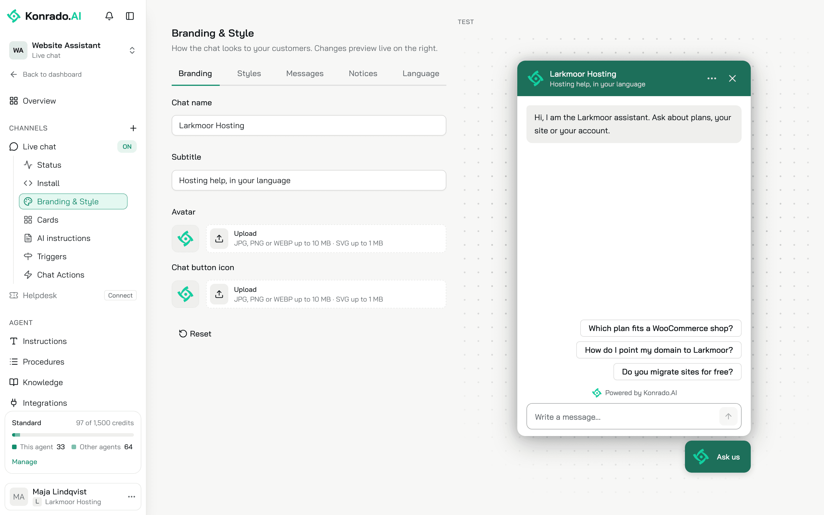This screenshot has width=824, height=515.
Task: Reset branding settings
Action: (x=195, y=334)
